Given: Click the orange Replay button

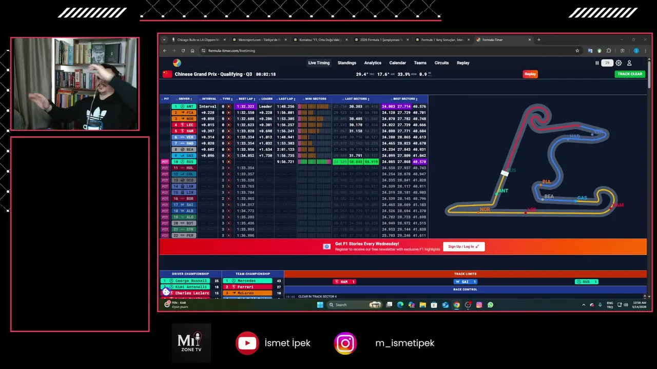Looking at the screenshot, I should 530,74.
